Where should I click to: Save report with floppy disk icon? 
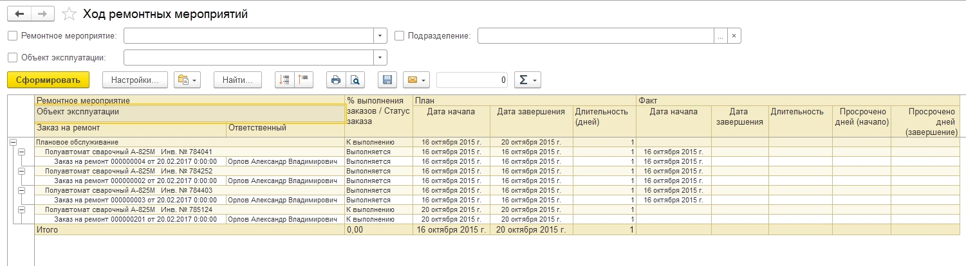pos(387,80)
